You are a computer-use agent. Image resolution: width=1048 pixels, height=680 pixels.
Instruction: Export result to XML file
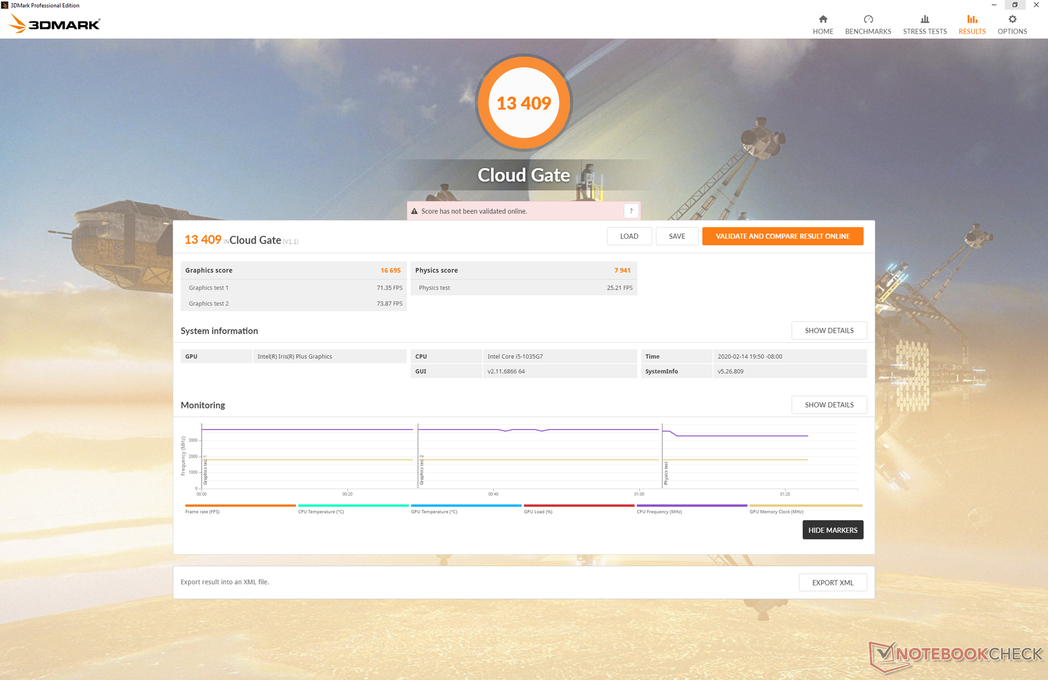(x=832, y=583)
